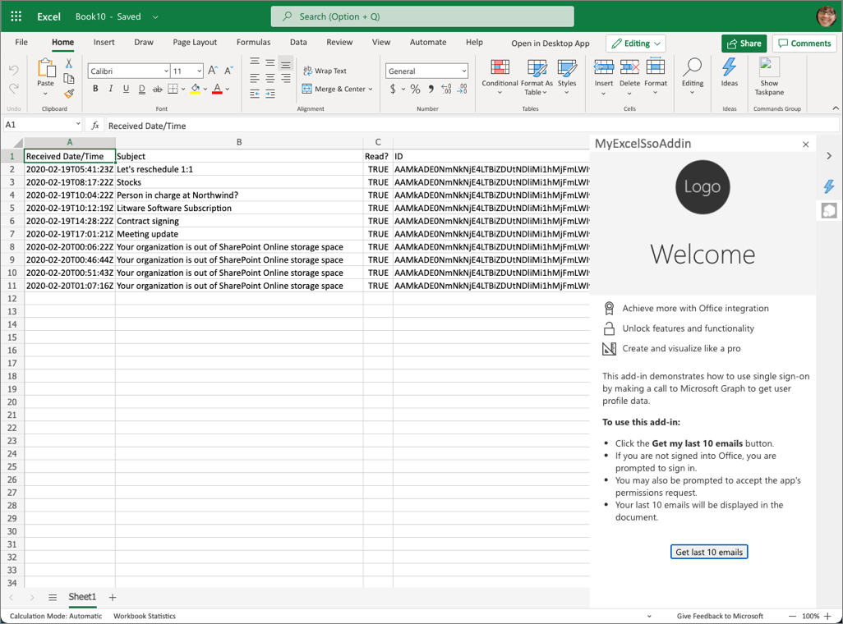The width and height of the screenshot is (843, 624).
Task: Click the Decrease Indent icon
Action: coord(255,94)
